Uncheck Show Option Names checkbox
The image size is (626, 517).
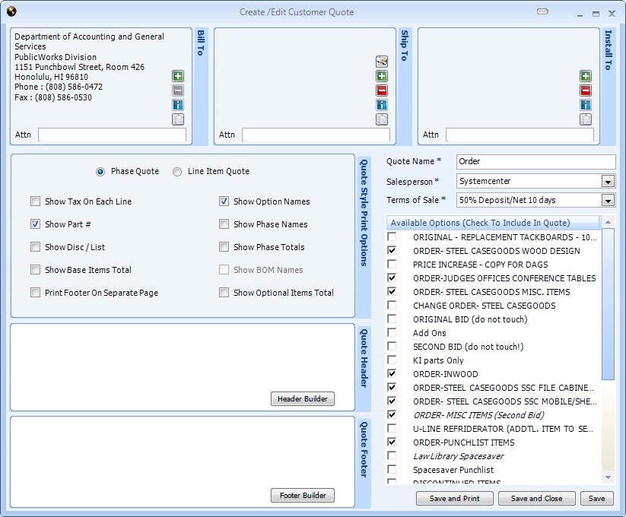pos(224,201)
